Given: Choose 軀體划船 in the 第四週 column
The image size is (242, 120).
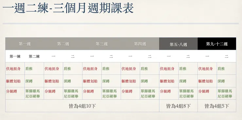Looking at the screenshot, I should pos(129,81).
